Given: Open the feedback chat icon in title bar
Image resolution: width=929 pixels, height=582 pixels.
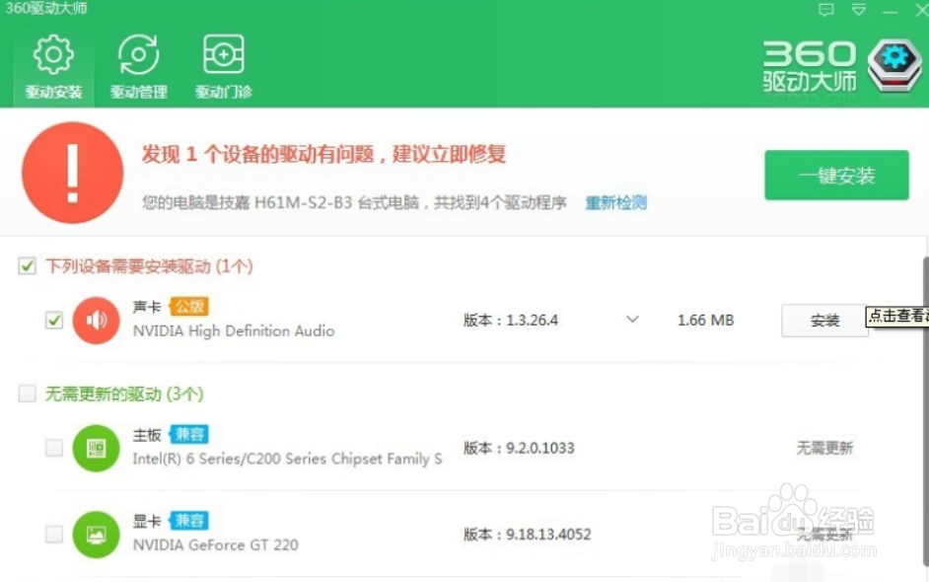Looking at the screenshot, I should [825, 10].
